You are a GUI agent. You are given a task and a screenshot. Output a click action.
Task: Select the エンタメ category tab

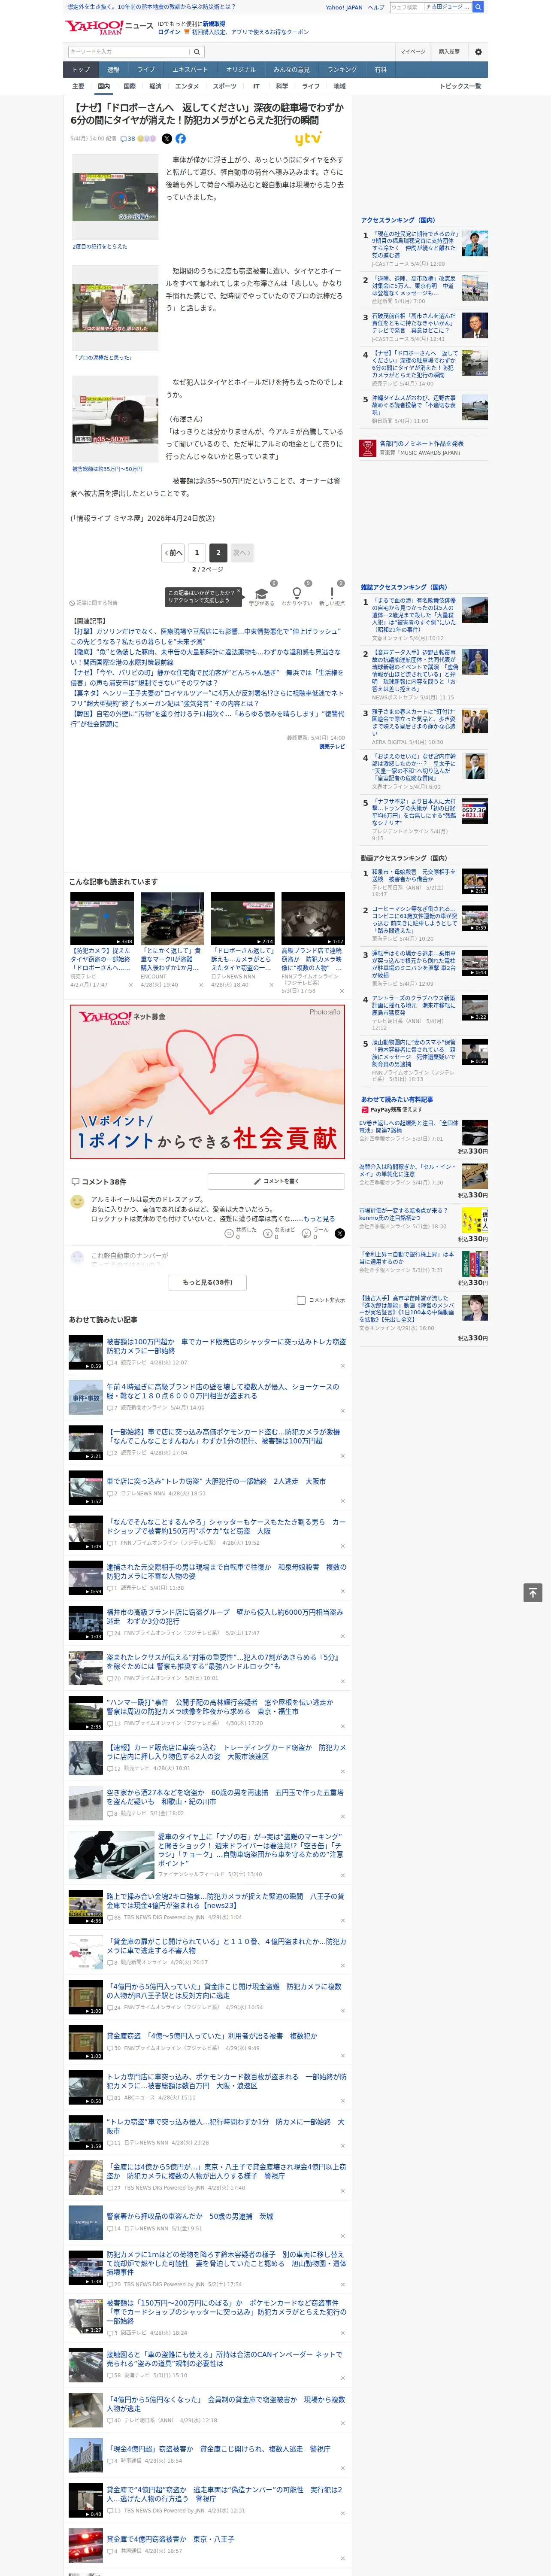pos(187,86)
